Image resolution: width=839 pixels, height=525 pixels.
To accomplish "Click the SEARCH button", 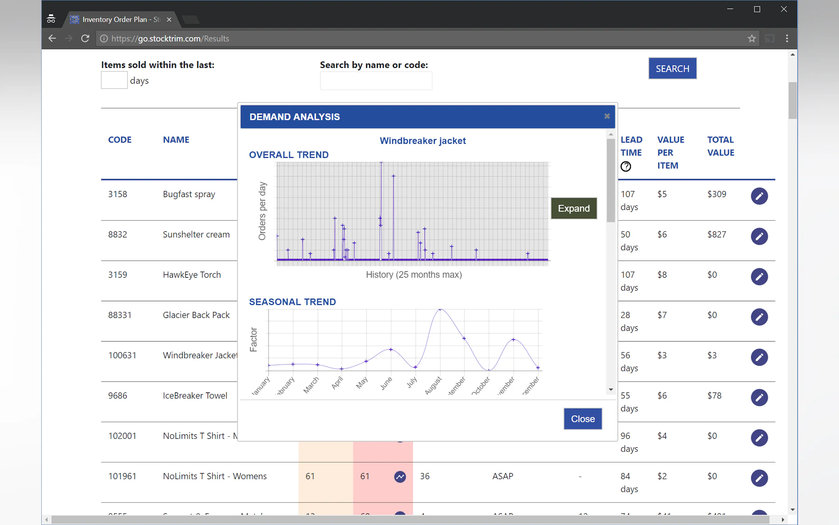I will 672,68.
